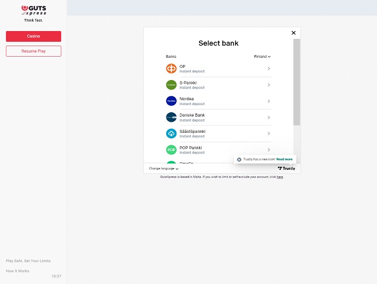Open the Danske Bank row chevron arrow
This screenshot has height=284, width=377.
click(x=269, y=117)
